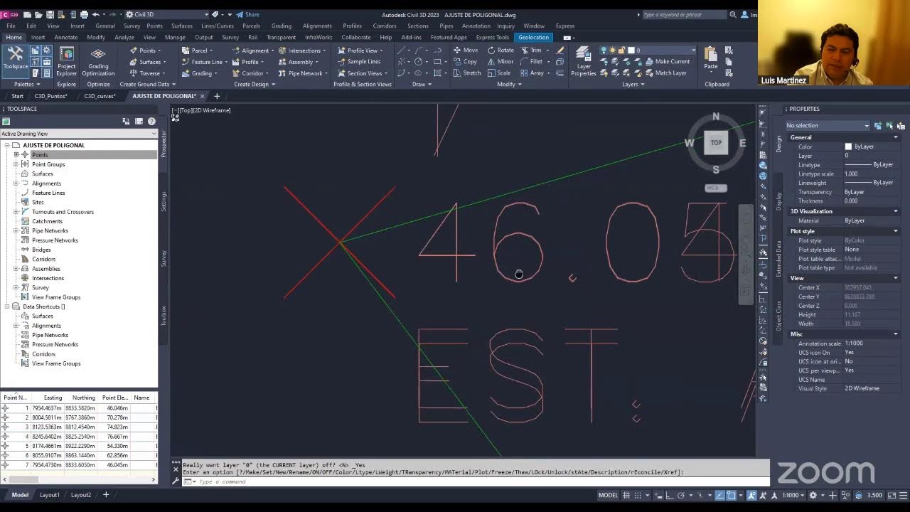Click Make Current layer button
Viewport: 910px width, 512px height.
tap(666, 62)
